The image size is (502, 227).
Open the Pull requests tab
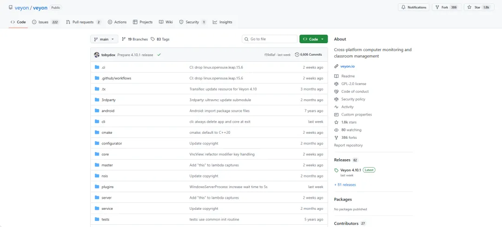tap(84, 22)
